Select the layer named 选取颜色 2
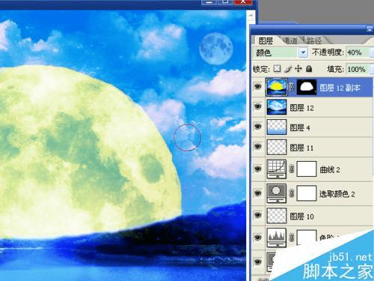374x281 pixels. click(x=337, y=194)
